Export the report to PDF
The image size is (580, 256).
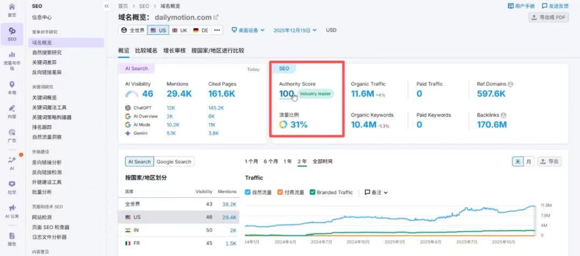click(x=548, y=17)
